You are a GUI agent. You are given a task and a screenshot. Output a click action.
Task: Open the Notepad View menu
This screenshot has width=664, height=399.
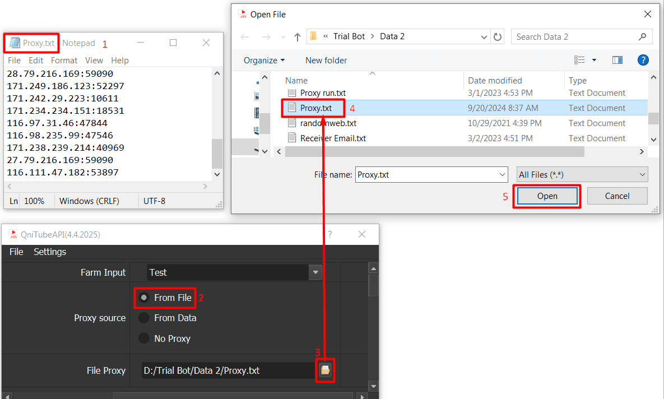(x=94, y=60)
